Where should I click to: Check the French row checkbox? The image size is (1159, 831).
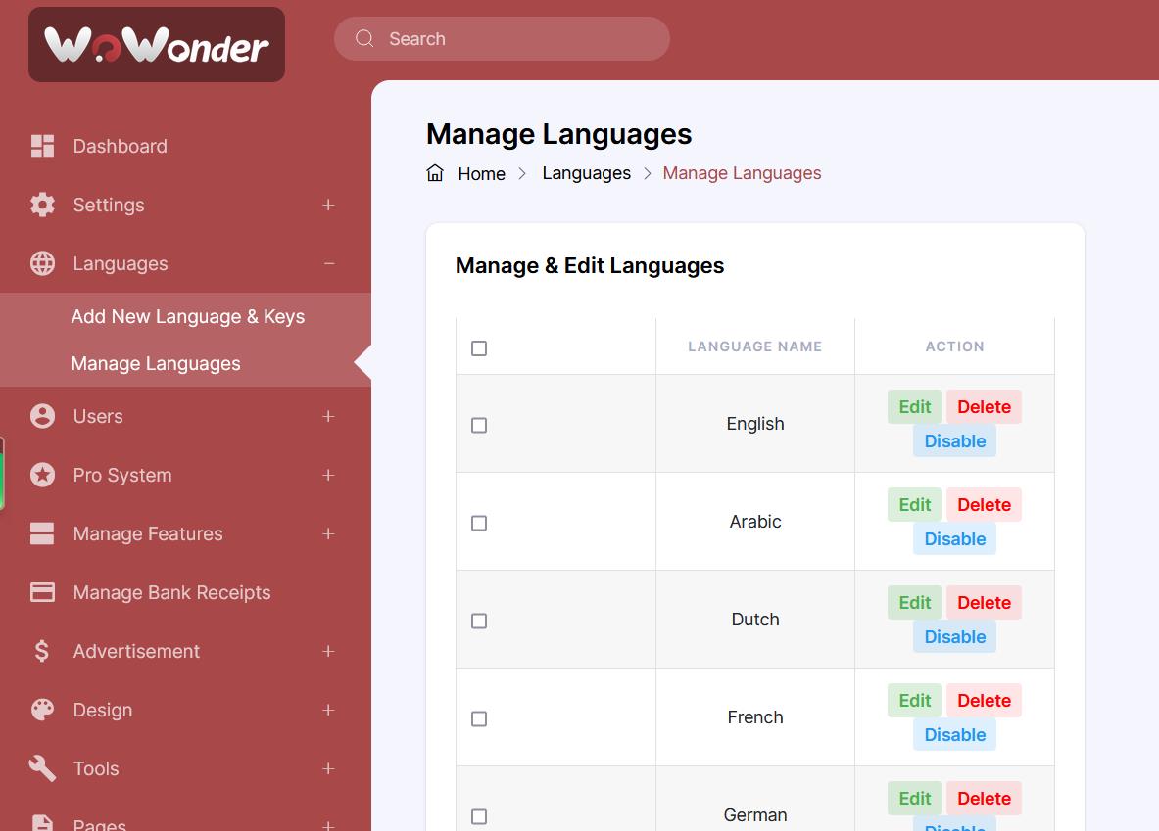pyautogui.click(x=479, y=718)
